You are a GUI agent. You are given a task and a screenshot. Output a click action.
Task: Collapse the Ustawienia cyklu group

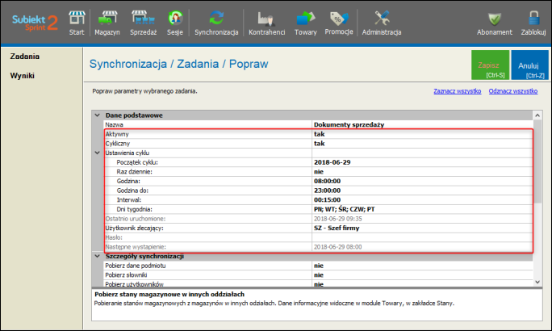point(98,153)
